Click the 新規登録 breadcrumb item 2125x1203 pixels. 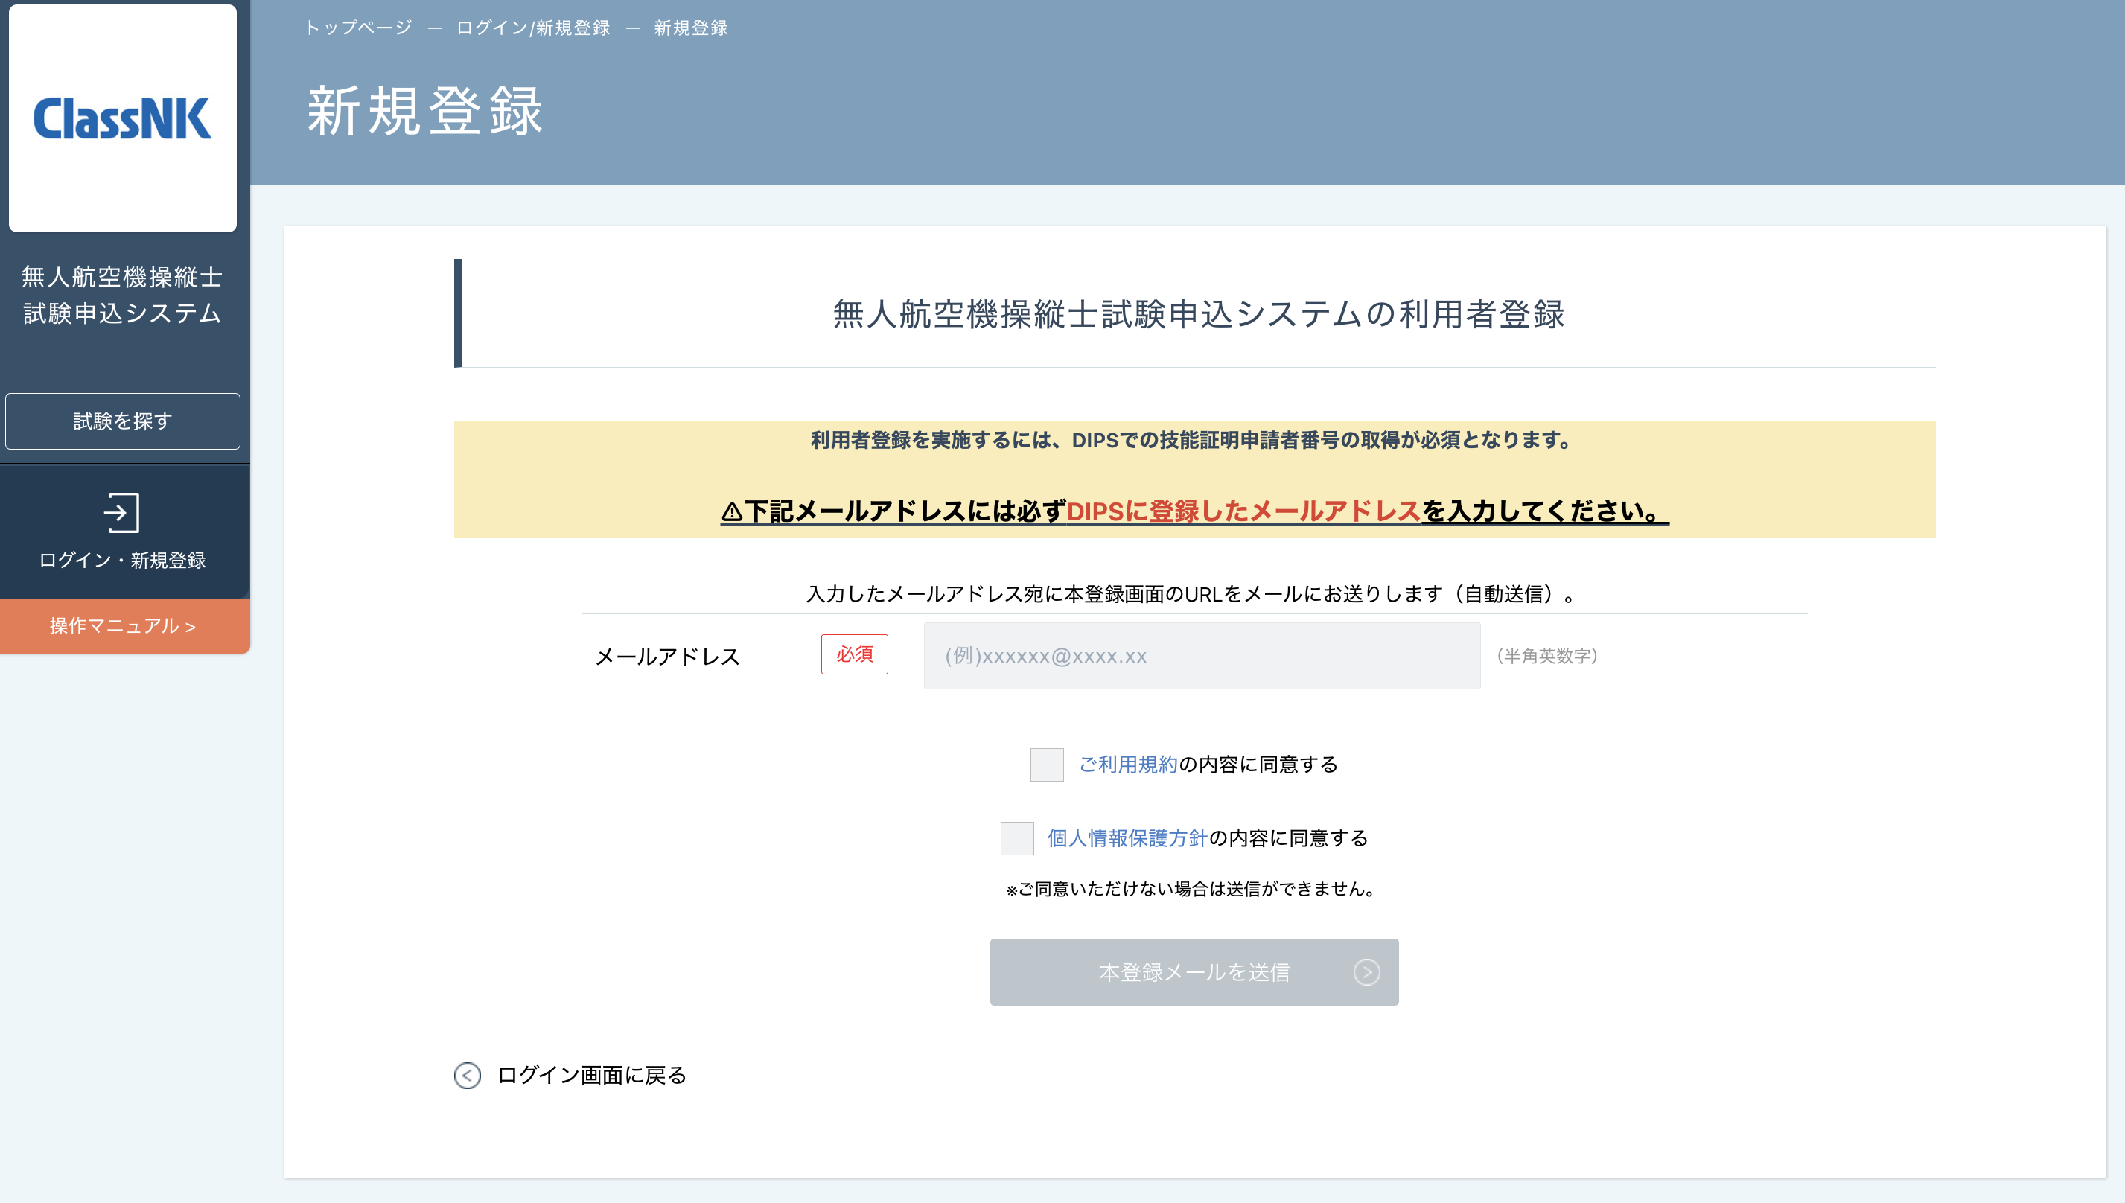[x=691, y=28]
